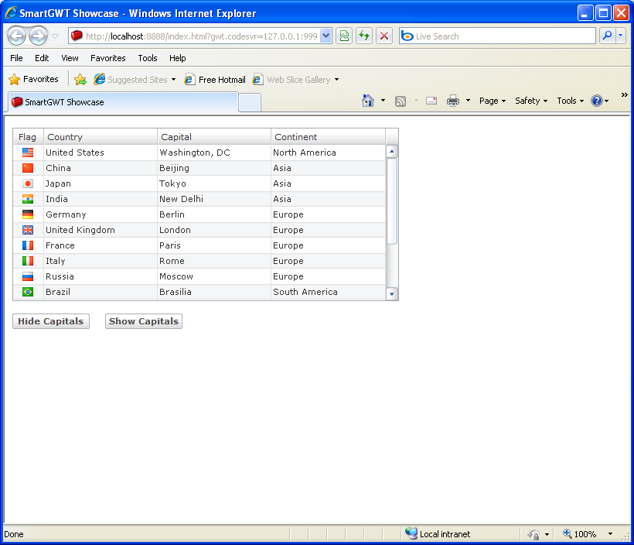634x545 pixels.
Task: Click the China flag icon
Action: pos(28,168)
